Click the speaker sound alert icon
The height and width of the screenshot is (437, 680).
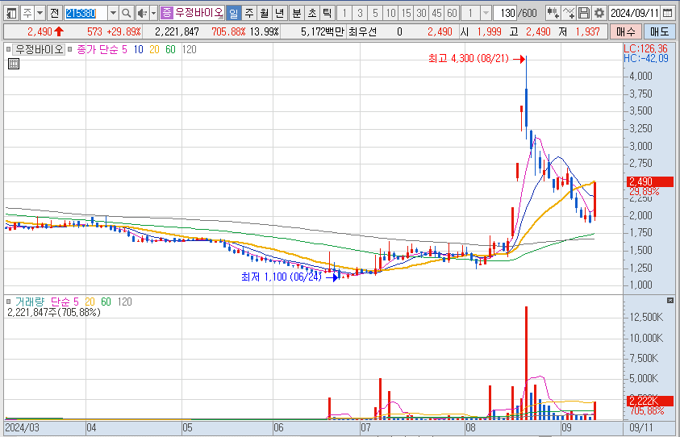[142, 14]
